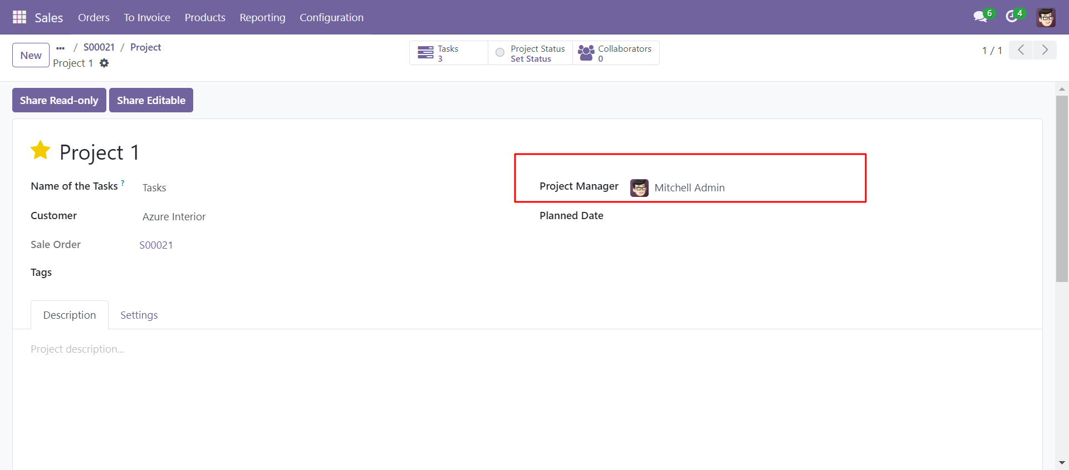Click the help question mark by Name of the Tasks
Viewport: 1069px width, 470px height.
click(x=122, y=182)
